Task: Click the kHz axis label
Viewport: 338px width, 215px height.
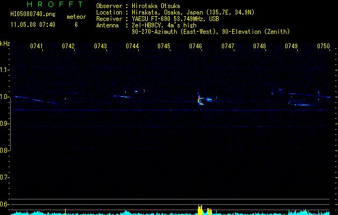Action: 5,44
